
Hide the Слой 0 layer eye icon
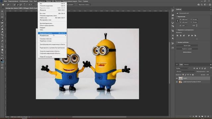point(177,78)
